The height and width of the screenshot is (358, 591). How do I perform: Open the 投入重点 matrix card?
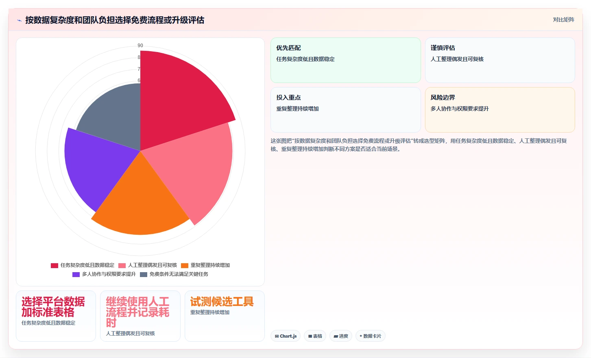(346, 110)
